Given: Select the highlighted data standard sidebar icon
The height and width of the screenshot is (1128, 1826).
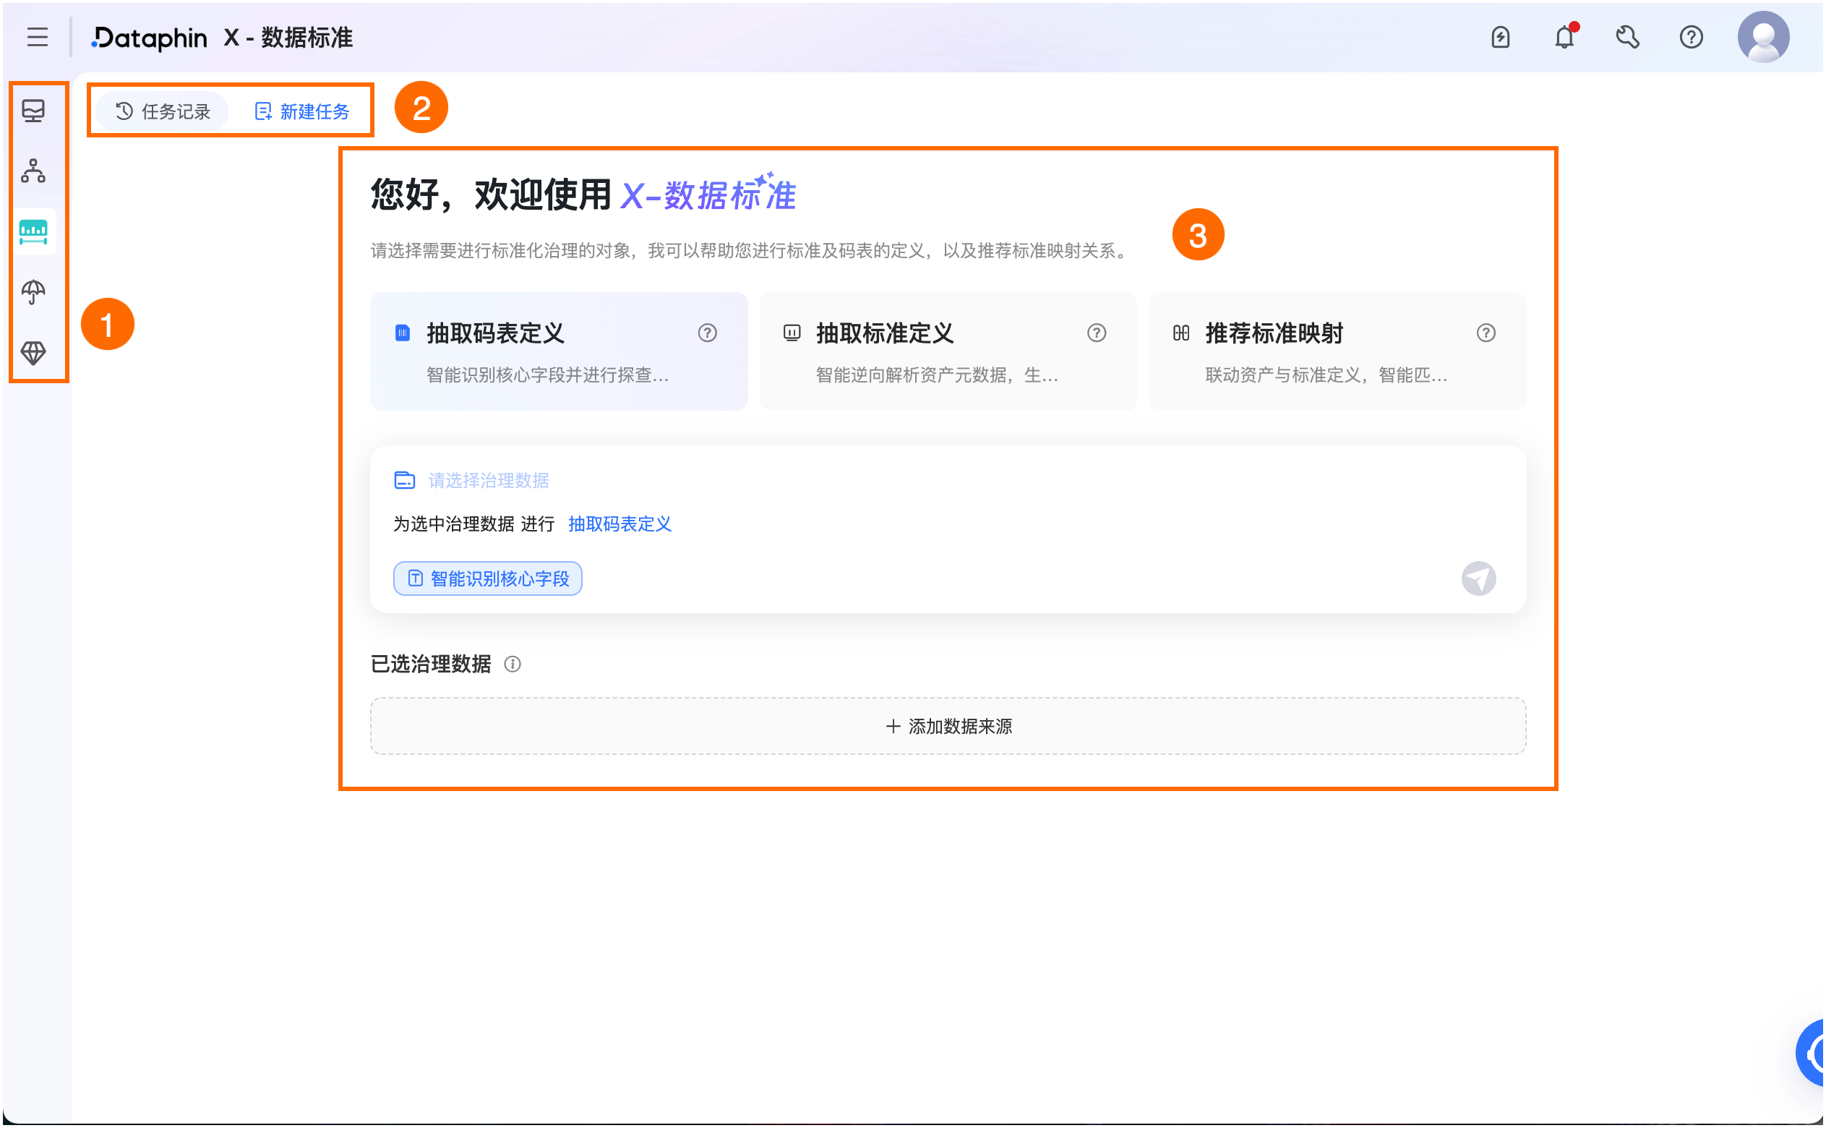Looking at the screenshot, I should click(34, 231).
